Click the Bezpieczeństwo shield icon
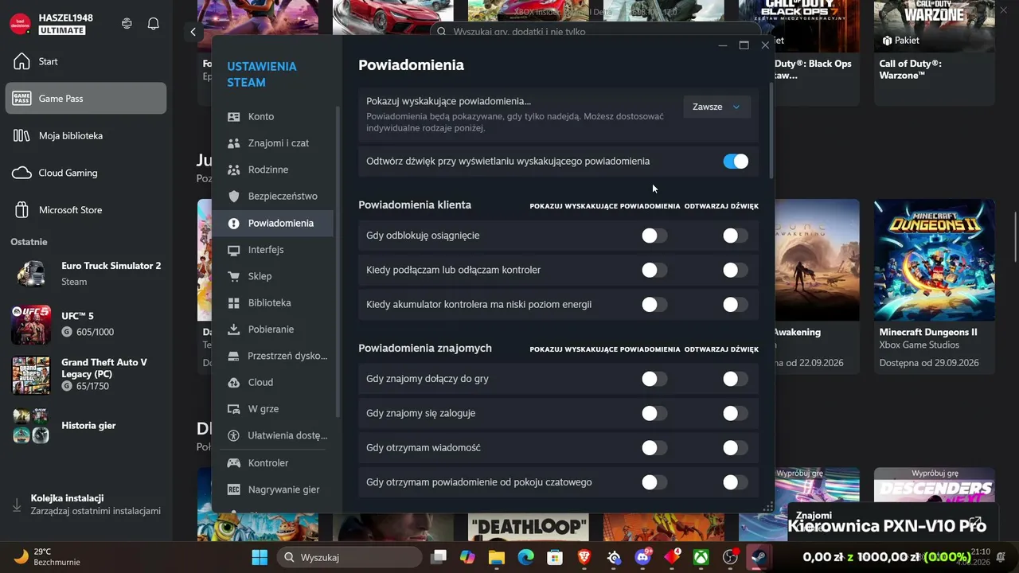Viewport: 1019px width, 573px height. (x=233, y=197)
